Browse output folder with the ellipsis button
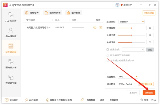160x105 pixels. pyautogui.click(x=136, y=84)
